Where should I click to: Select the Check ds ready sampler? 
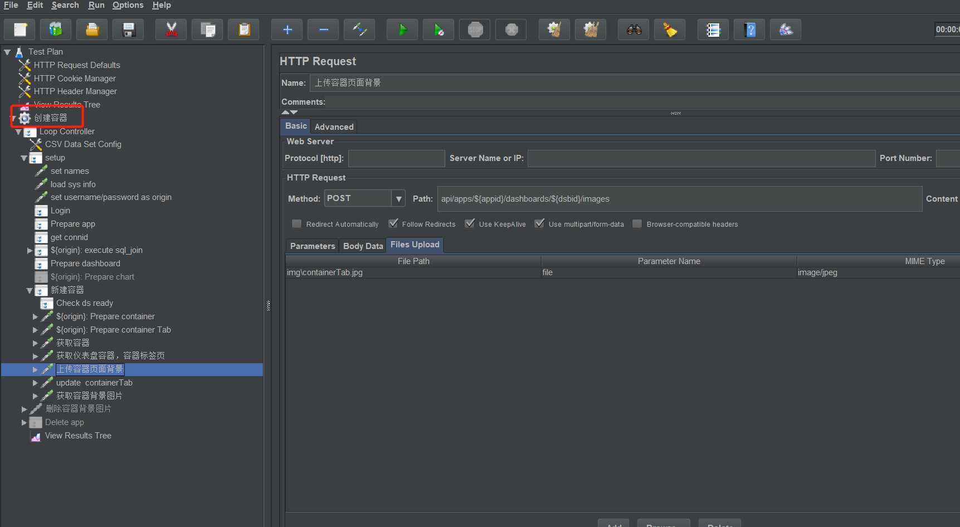(x=77, y=303)
